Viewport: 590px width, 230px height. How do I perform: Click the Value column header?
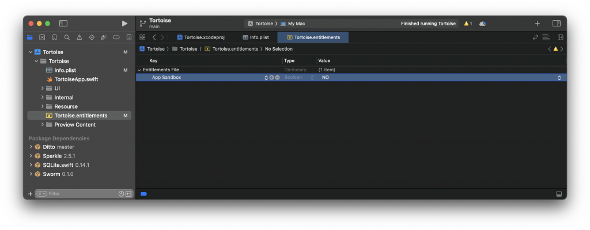pos(324,60)
